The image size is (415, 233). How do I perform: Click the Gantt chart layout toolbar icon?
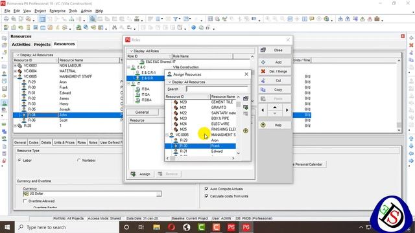[x=42, y=19]
